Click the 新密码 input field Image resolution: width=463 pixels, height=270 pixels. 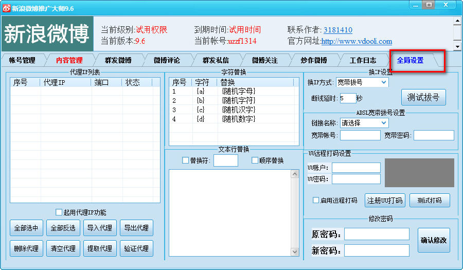click(377, 250)
